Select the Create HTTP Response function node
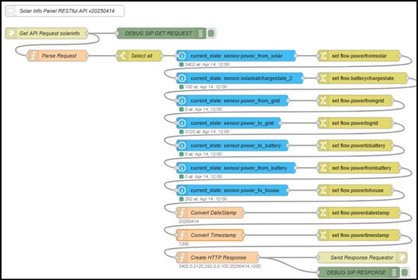The width and height of the screenshot is (418, 280). click(x=217, y=258)
